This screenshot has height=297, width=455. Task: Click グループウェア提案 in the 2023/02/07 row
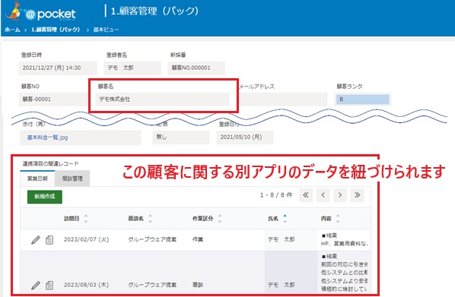152,239
